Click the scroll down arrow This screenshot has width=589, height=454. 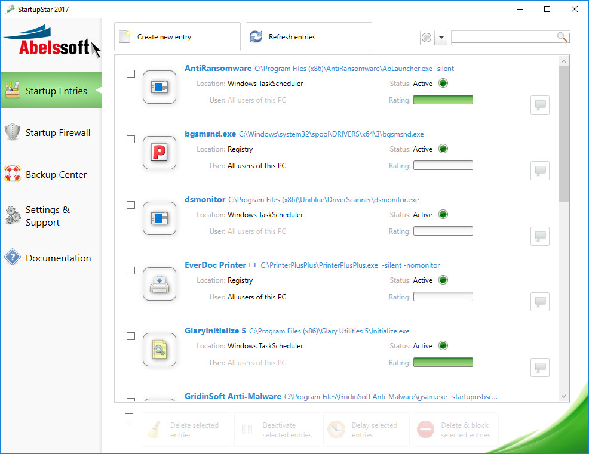point(563,396)
